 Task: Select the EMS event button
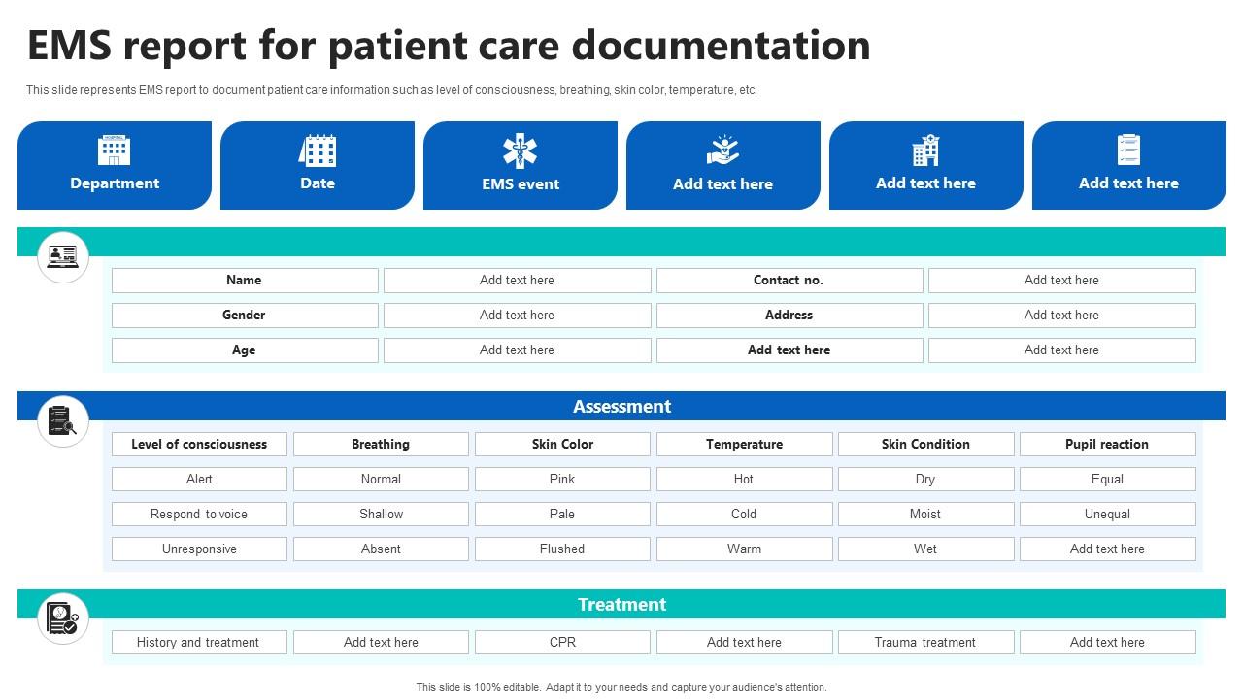pyautogui.click(x=521, y=183)
